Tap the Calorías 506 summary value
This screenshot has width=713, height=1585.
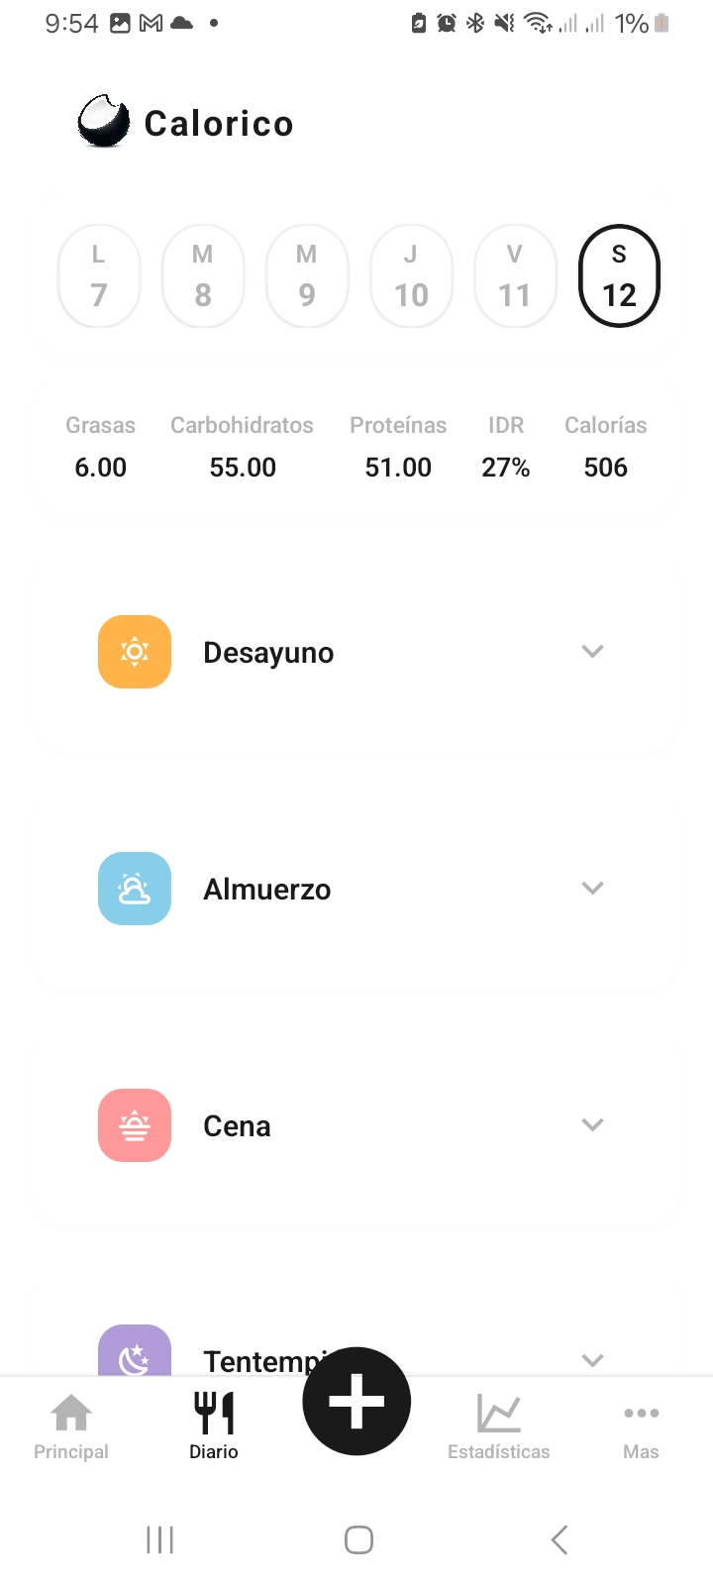pos(606,467)
